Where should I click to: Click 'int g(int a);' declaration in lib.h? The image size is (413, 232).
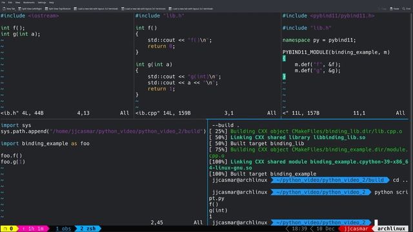(20, 34)
